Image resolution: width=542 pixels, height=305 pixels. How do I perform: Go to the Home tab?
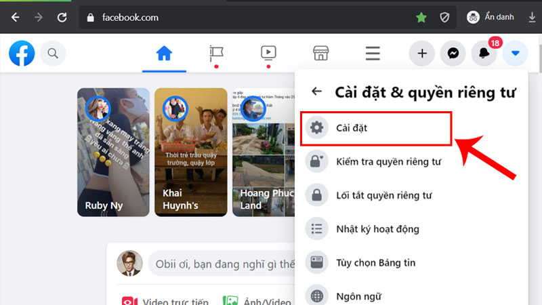pyautogui.click(x=164, y=54)
